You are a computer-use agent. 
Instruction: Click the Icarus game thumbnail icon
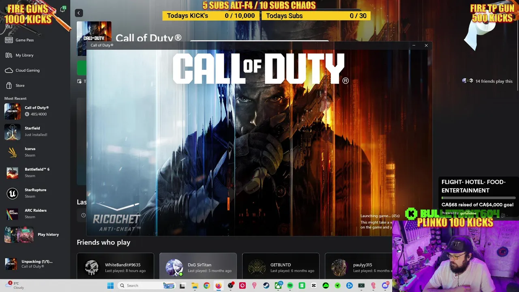click(12, 152)
